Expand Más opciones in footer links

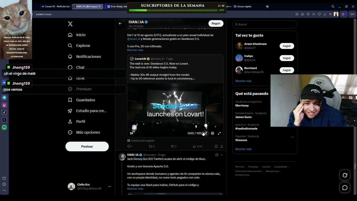click(x=273, y=171)
